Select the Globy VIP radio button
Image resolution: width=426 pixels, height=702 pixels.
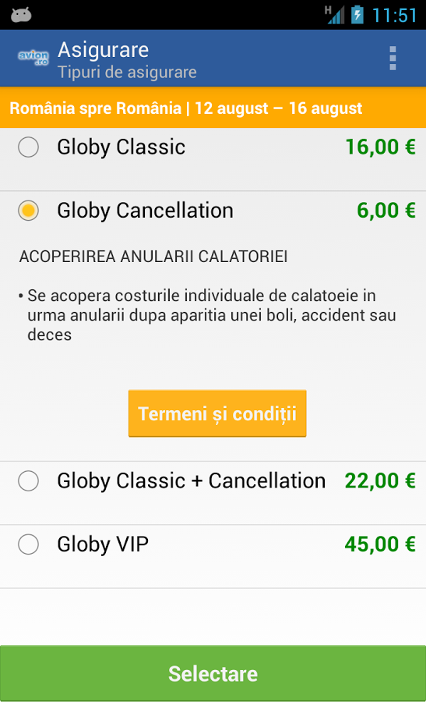28,544
